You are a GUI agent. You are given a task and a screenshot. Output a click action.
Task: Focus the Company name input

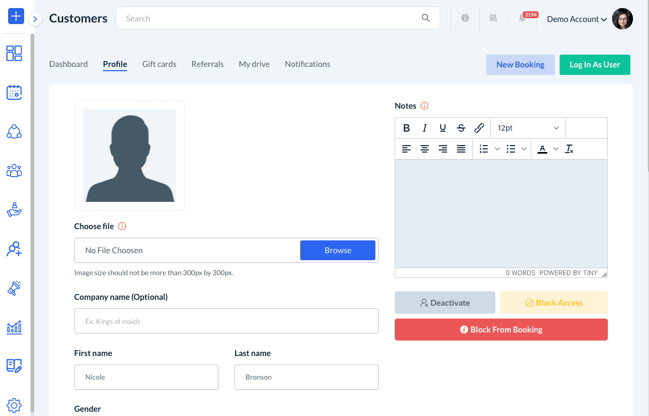coord(227,321)
